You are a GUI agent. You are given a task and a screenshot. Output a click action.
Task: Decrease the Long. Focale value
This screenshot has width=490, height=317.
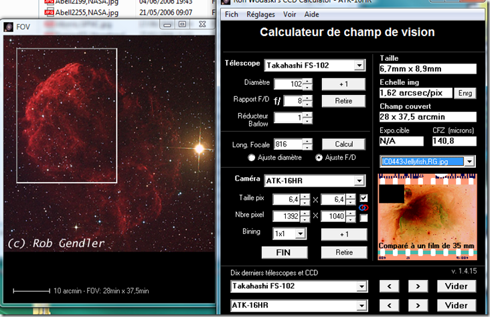307,146
